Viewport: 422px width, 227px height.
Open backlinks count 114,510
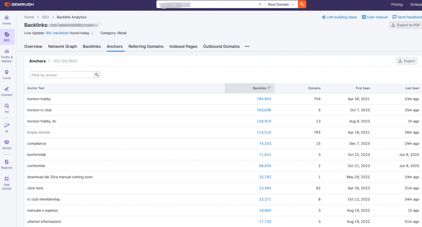(x=264, y=132)
